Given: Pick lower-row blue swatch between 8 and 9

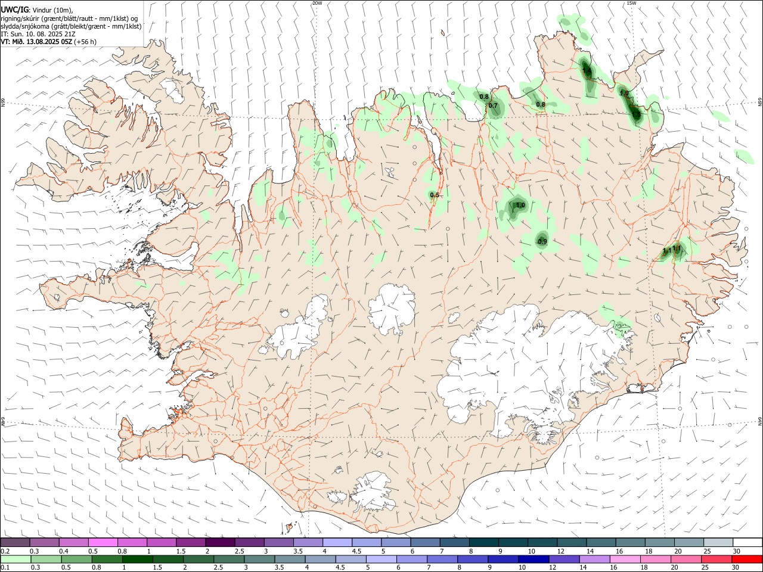Looking at the screenshot, I should point(473,559).
